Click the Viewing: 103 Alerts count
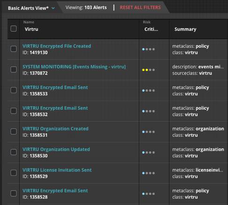 pyautogui.click(x=86, y=7)
